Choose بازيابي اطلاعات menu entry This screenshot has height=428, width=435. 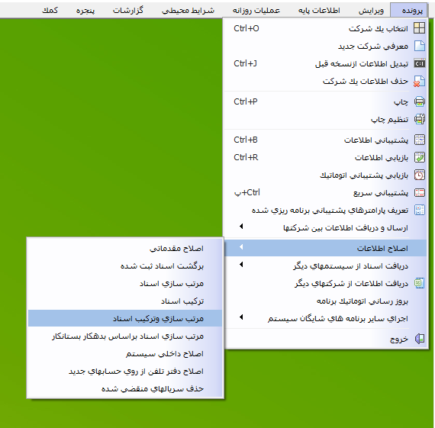[325, 157]
